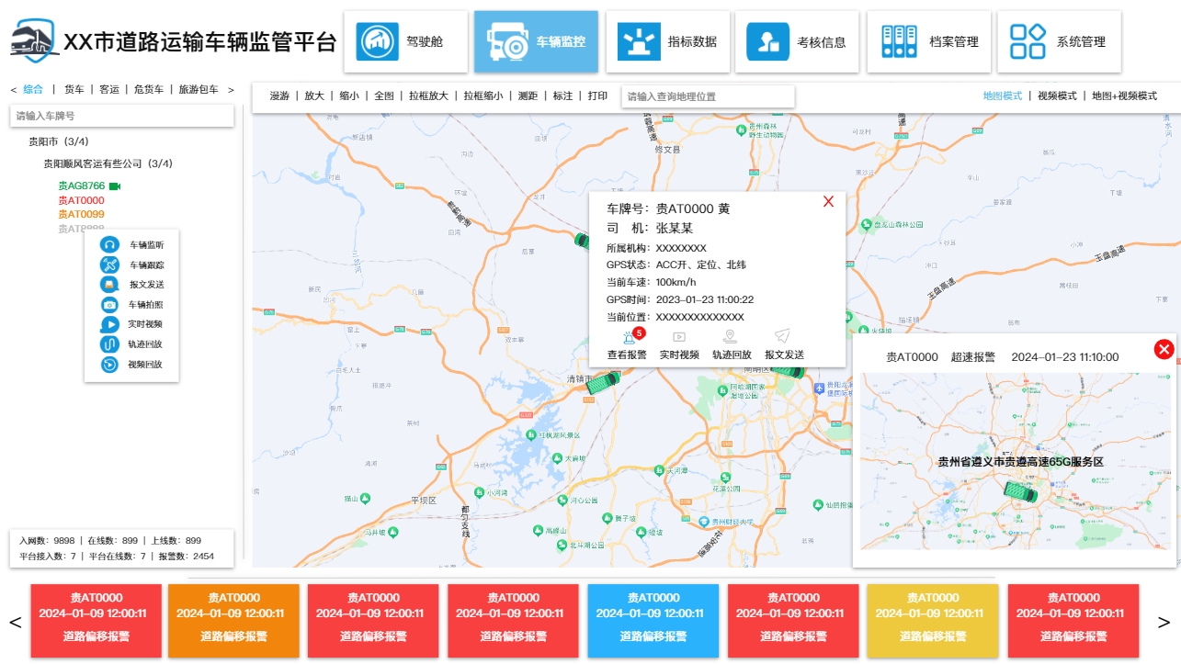
Task: Select the 车辆监控 truck camera icon
Action: (506, 42)
